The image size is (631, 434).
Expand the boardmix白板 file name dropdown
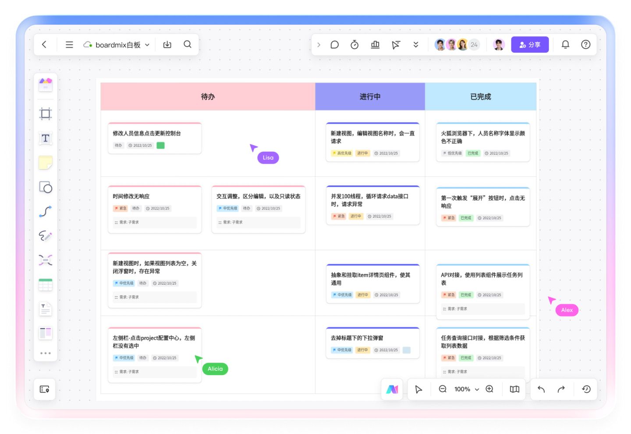click(147, 45)
